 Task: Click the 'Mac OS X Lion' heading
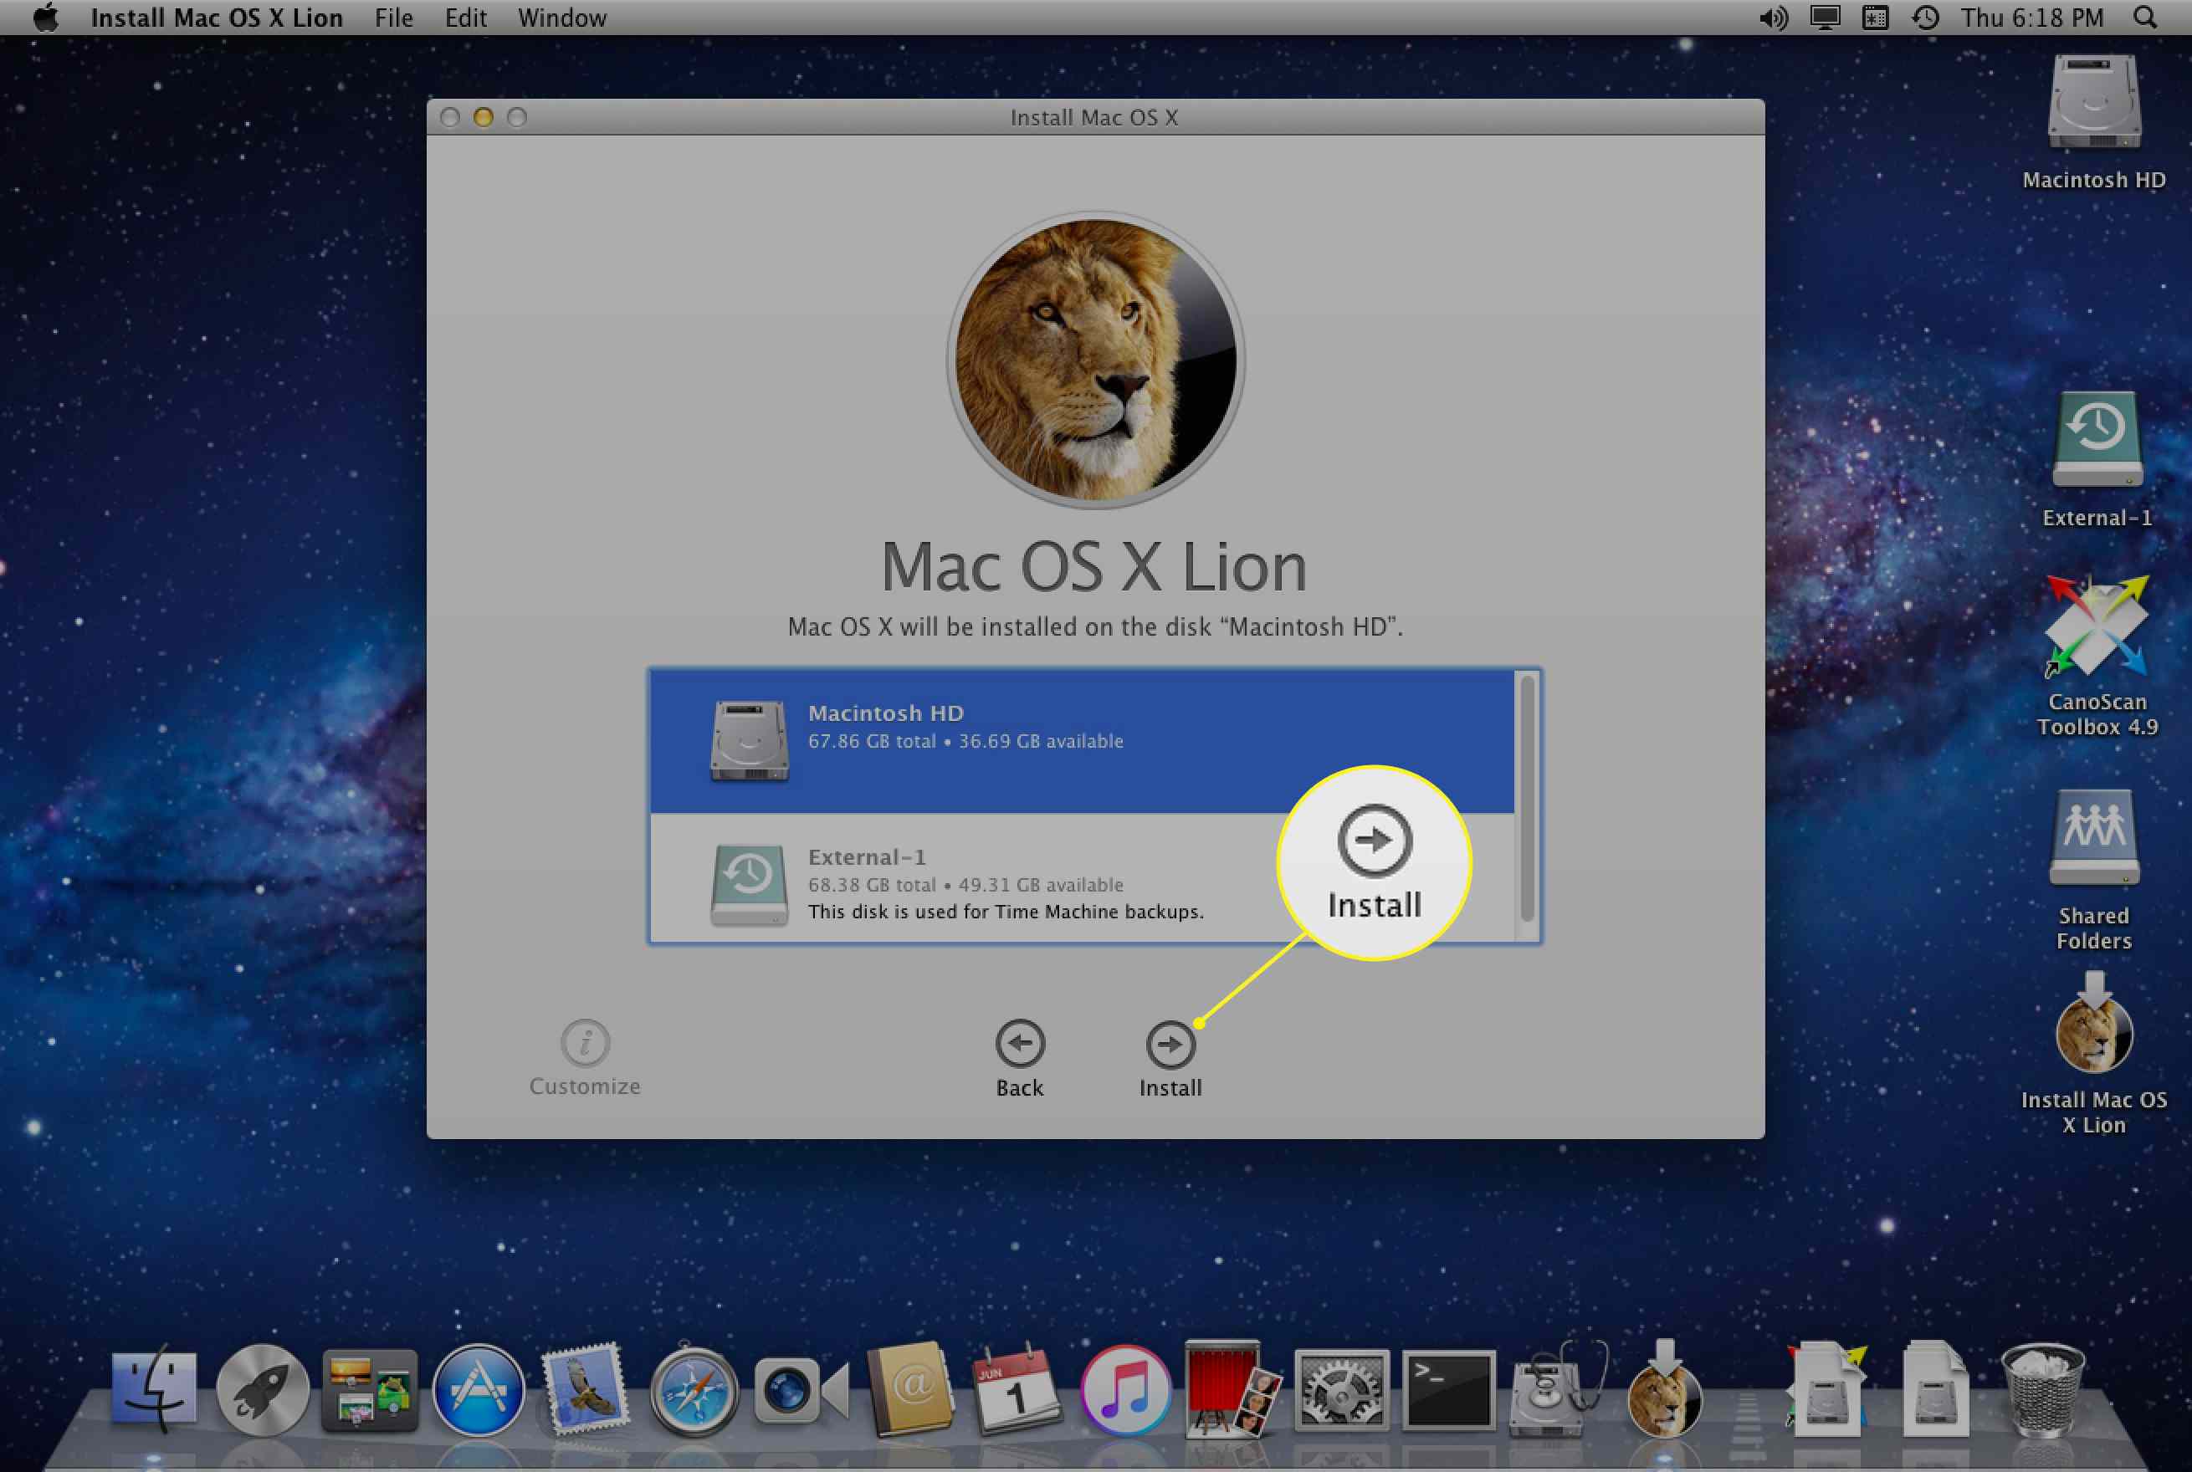[1094, 567]
